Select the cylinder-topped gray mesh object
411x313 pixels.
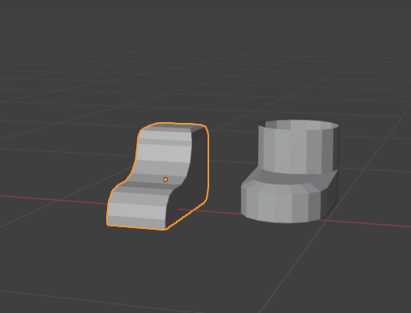(289, 171)
